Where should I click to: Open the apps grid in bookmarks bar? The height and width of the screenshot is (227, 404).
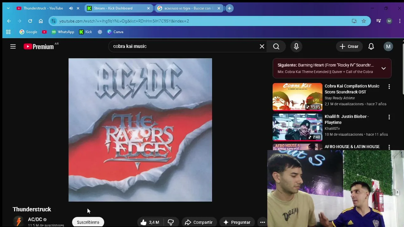pyautogui.click(x=8, y=32)
